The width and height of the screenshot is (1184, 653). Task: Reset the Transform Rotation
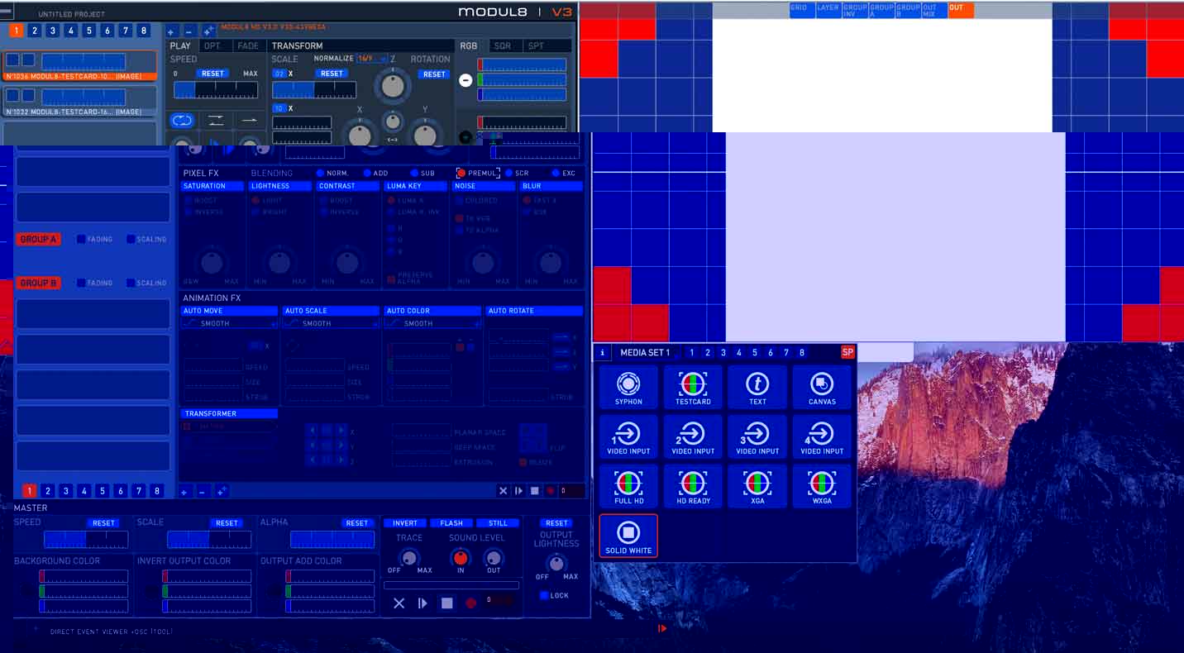coord(434,74)
